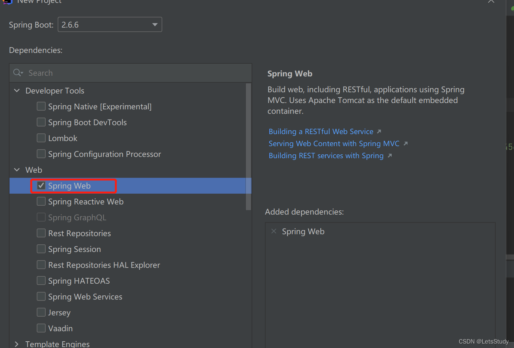Click the Developer Tools group label

pyautogui.click(x=55, y=91)
